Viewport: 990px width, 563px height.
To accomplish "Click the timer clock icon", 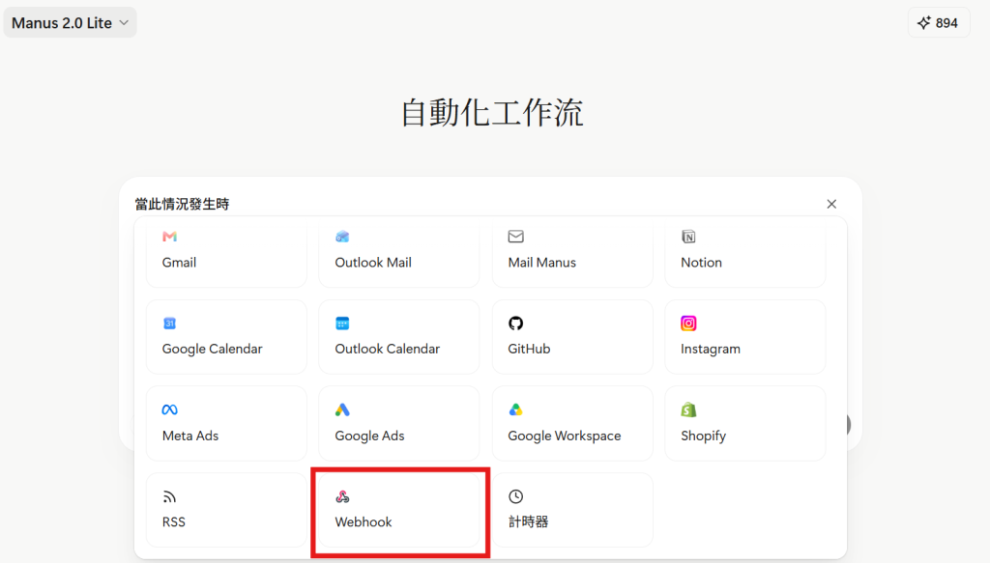I will click(516, 496).
